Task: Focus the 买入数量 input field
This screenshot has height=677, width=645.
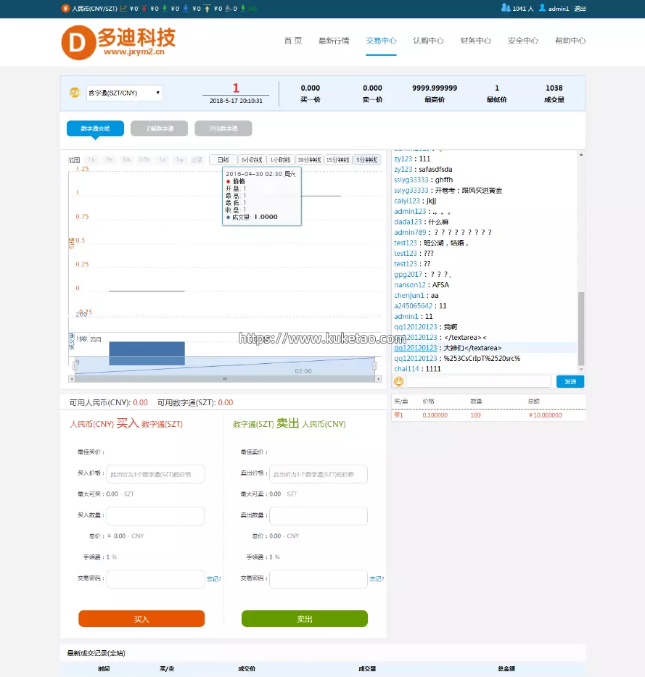Action: tap(155, 516)
